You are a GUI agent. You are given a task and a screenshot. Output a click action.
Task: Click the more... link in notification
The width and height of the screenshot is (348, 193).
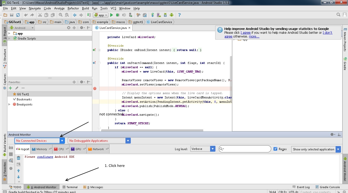(254, 37)
